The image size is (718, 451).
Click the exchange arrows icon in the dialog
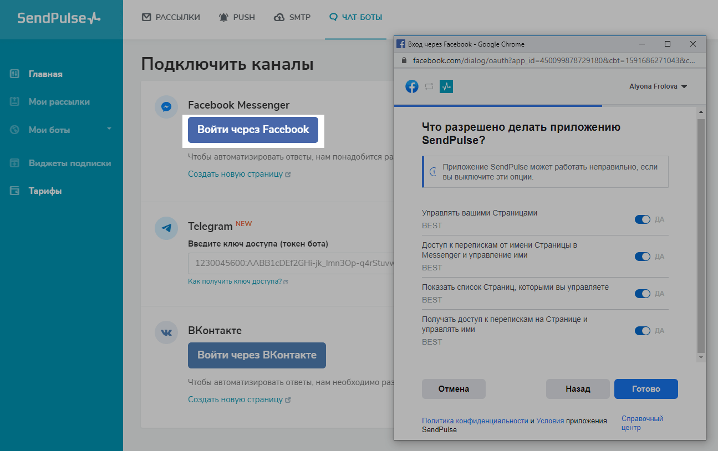pos(429,86)
